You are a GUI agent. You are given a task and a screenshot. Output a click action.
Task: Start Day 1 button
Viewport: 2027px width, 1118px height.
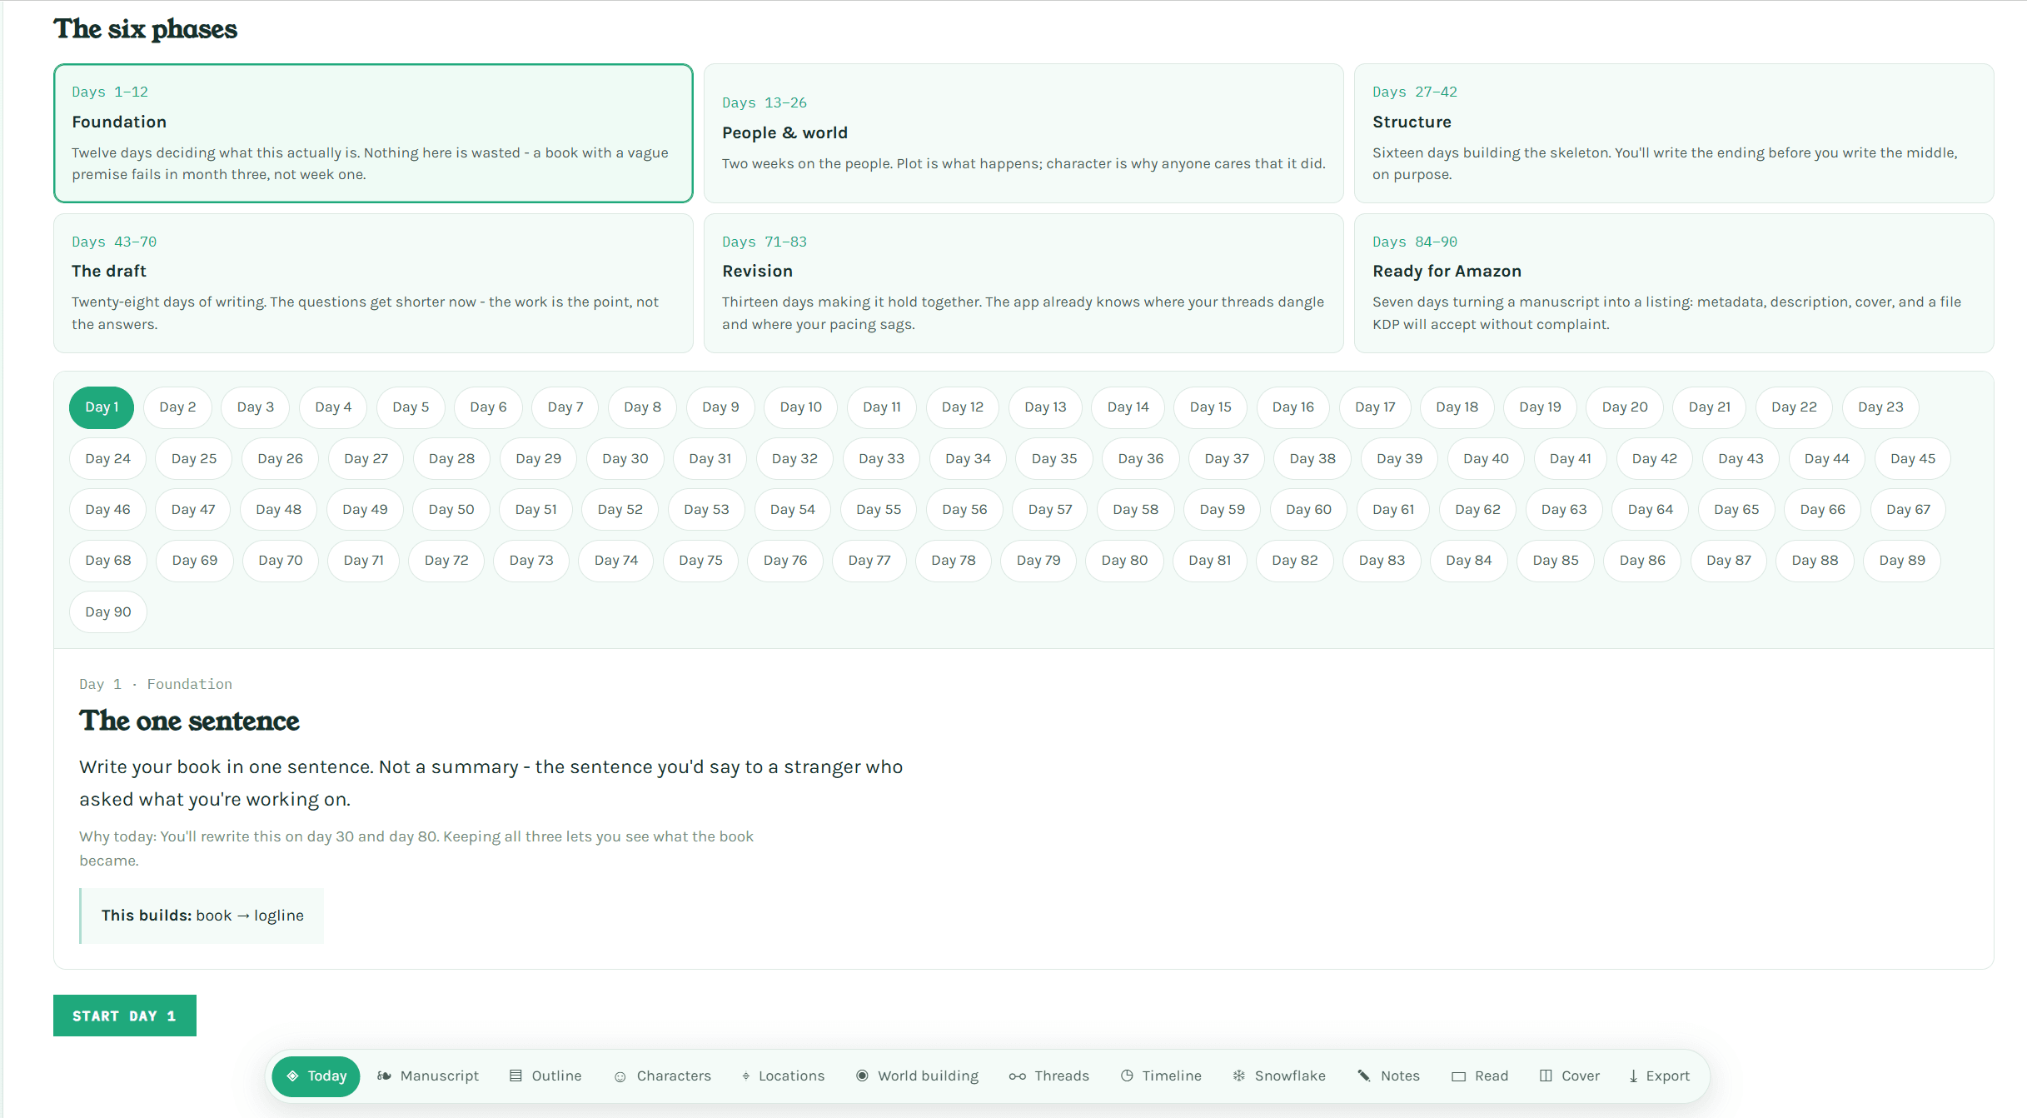[125, 1016]
